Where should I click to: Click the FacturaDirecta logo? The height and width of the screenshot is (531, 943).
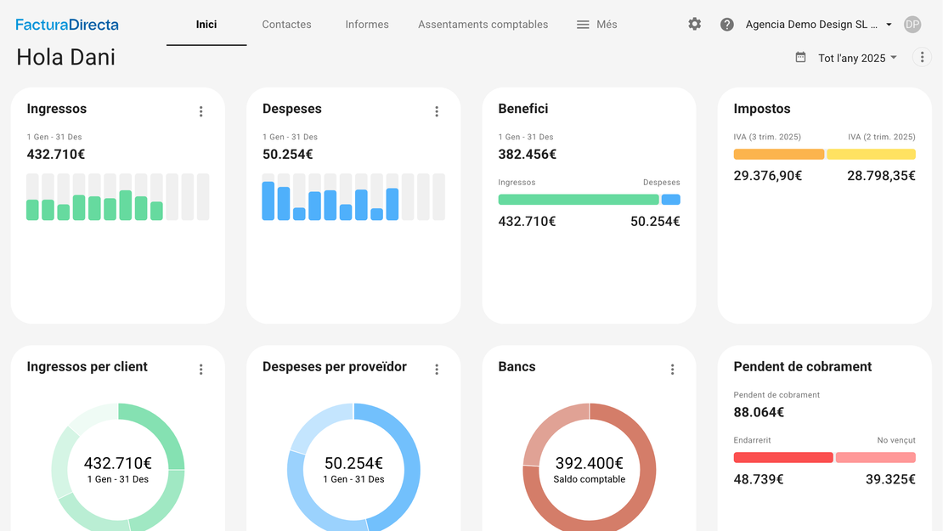(67, 25)
